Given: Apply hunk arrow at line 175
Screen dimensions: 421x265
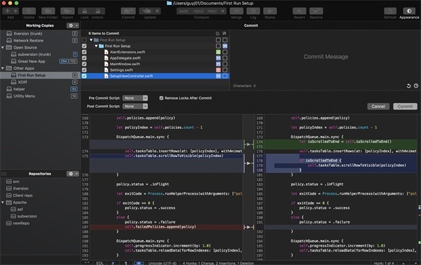Looking at the screenshot, I should 249,163.
